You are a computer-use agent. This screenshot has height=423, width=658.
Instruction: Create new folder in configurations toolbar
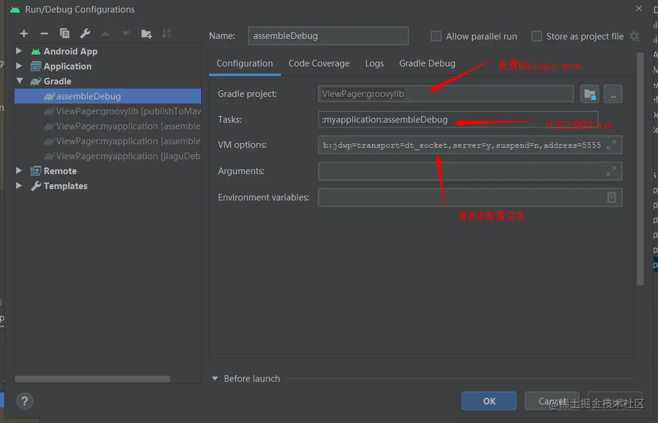click(146, 34)
